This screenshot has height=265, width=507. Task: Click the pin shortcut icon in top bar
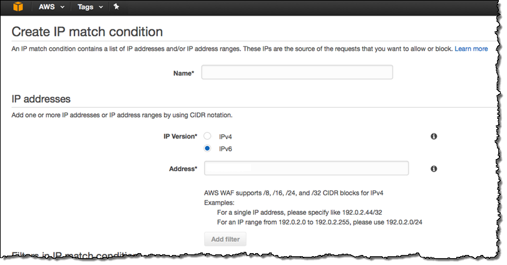click(x=116, y=6)
